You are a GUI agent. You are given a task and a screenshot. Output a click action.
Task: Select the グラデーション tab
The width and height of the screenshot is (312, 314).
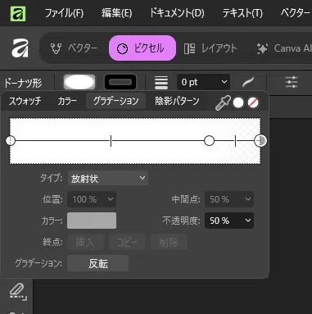point(116,101)
